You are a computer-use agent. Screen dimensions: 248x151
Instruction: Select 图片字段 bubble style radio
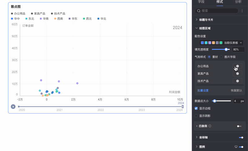221,57
